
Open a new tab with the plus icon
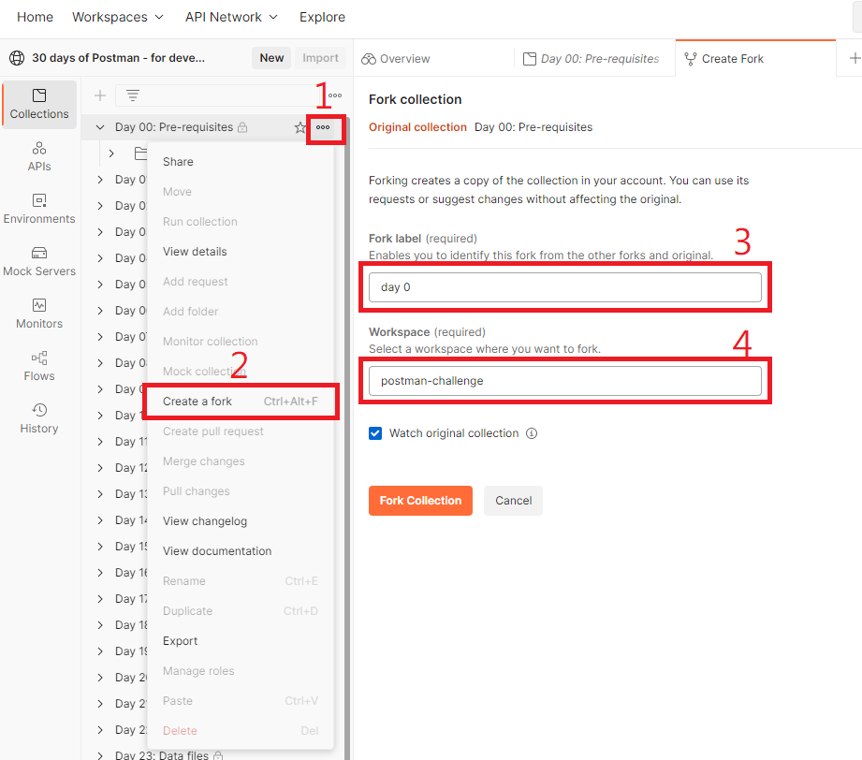coord(855,58)
